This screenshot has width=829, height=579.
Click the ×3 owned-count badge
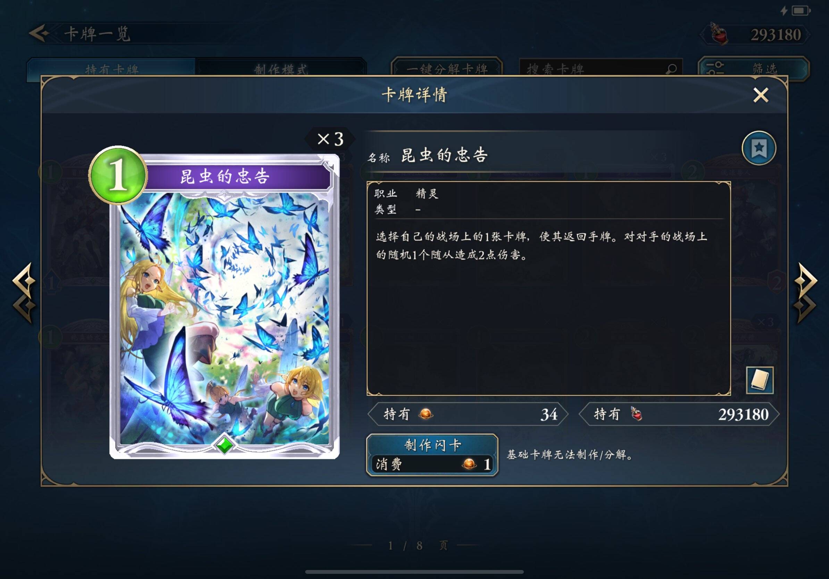coord(330,139)
